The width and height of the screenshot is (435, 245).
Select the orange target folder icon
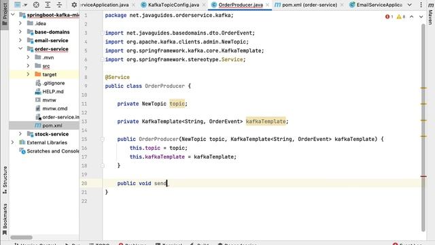click(38, 74)
